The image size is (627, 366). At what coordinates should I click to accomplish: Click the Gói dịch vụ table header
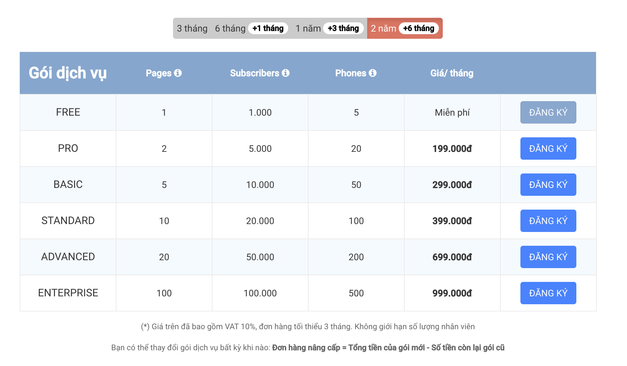point(68,73)
